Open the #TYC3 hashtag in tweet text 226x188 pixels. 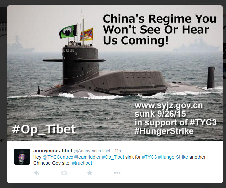coord(149,157)
